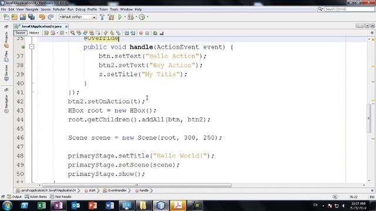Click the EventHandler breadcrumb item
The width and height of the screenshot is (376, 211).
(x=115, y=190)
